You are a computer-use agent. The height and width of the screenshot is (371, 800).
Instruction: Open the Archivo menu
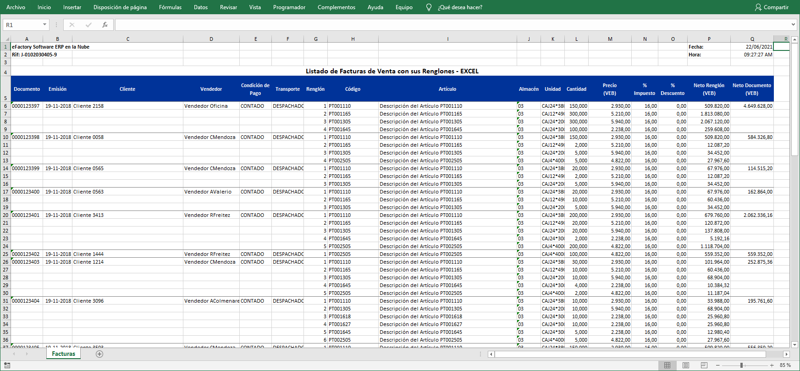click(16, 7)
